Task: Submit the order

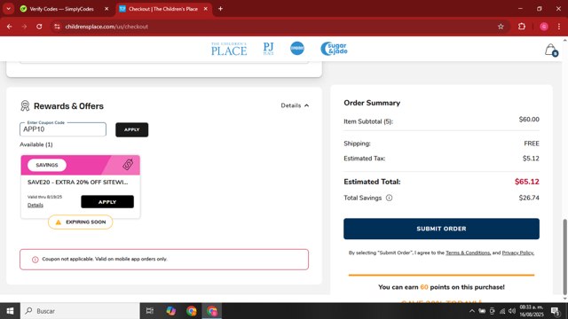Action: click(441, 229)
